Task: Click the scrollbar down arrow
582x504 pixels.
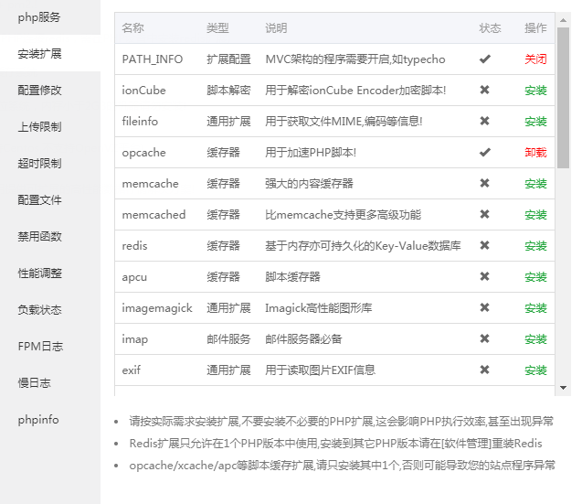Action: point(563,388)
